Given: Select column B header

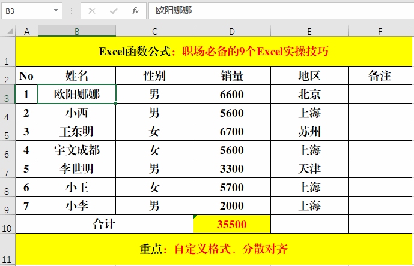Looking at the screenshot, I should click(x=77, y=31).
